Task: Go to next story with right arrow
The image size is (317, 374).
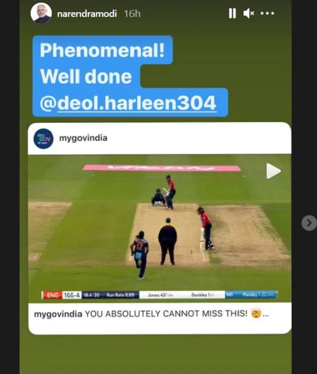Action: click(309, 223)
